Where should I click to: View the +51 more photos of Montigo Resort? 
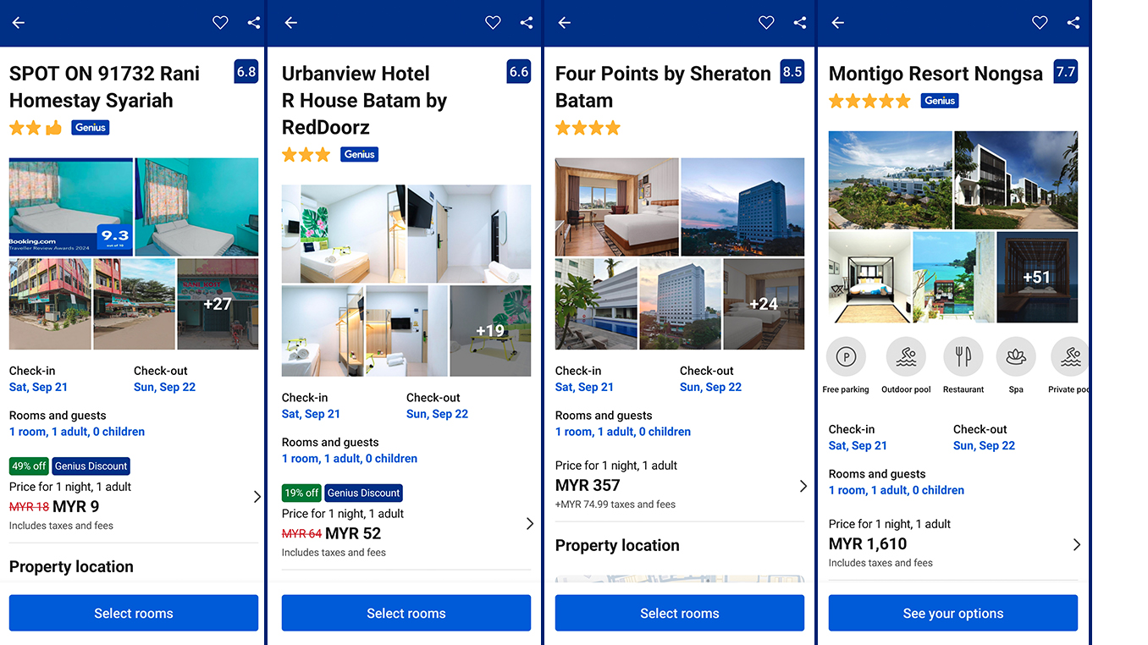pyautogui.click(x=1037, y=278)
